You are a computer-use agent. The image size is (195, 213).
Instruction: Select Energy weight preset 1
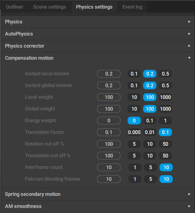[165, 121]
